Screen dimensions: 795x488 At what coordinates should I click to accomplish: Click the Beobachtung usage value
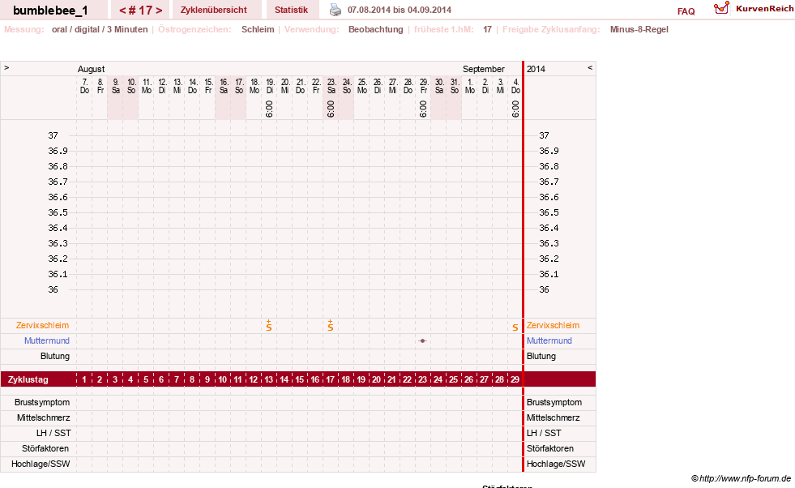[x=376, y=29]
